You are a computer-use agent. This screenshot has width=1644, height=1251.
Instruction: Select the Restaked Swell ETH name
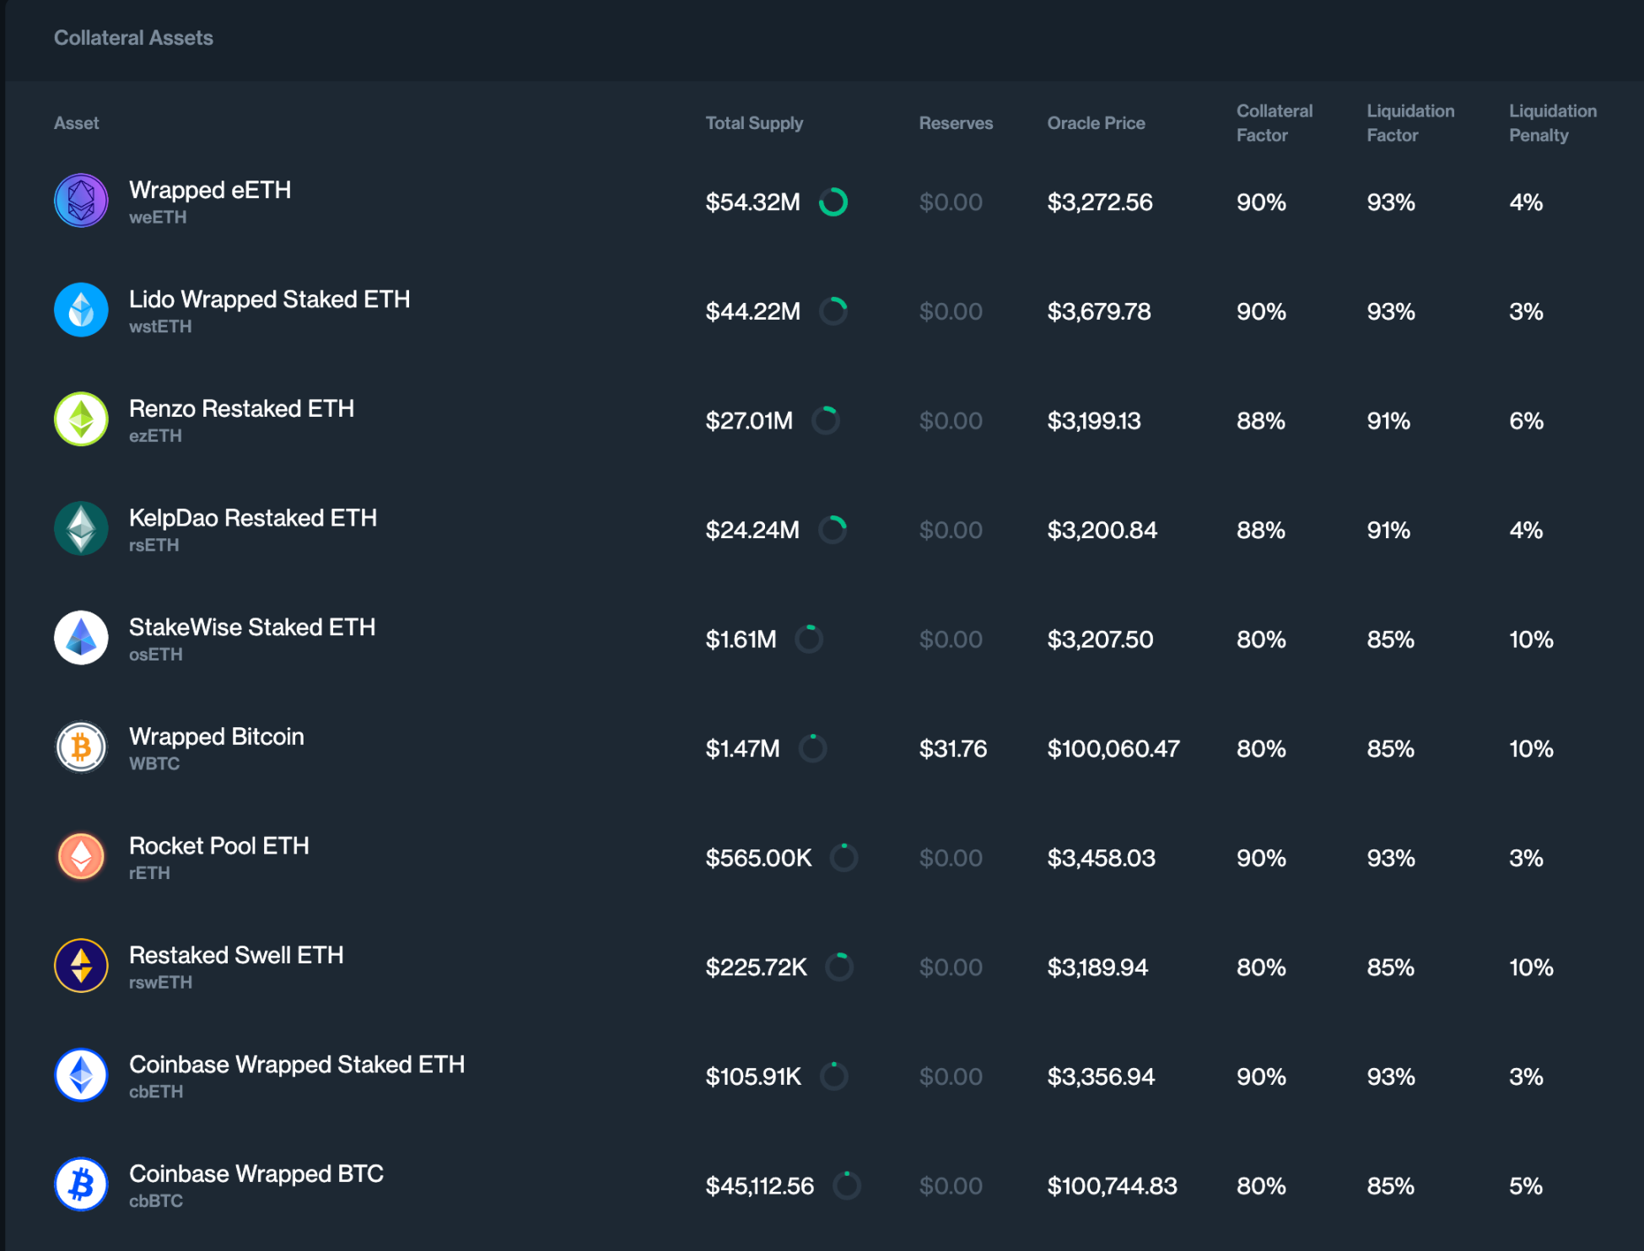236,955
